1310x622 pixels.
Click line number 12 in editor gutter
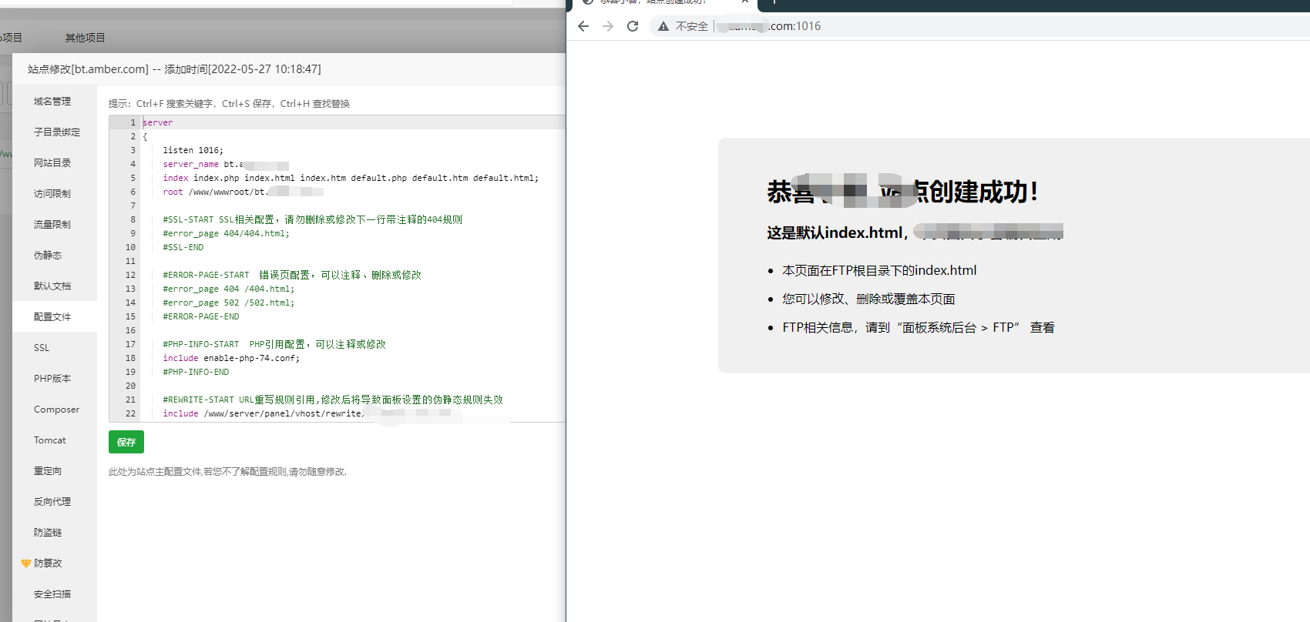pos(130,275)
